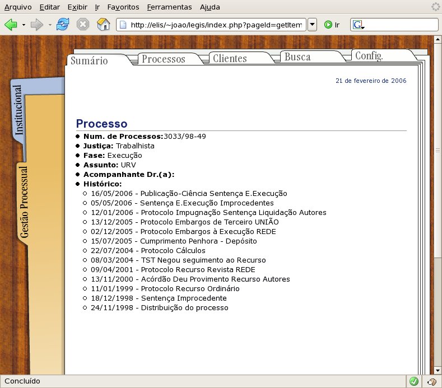Viewport: 442px width, 388px height.
Task: Click the grey Forward arrow button
Action: pyautogui.click(x=37, y=25)
